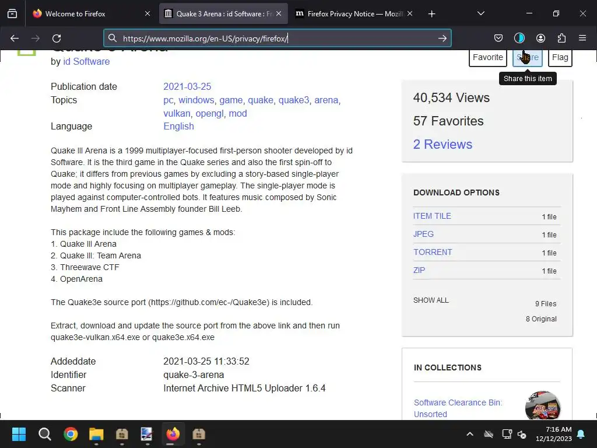597x448 pixels.
Task: Launch Chrome from taskbar
Action: click(x=71, y=434)
